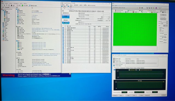Viewport: 175px width, 101px height.
Task: Click the HD Tune temperature thermometer icon
Action: click(140, 8)
